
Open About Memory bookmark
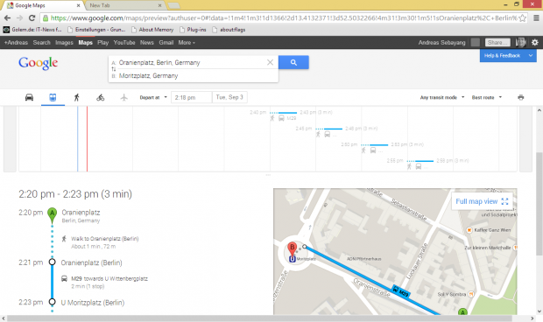coord(152,30)
